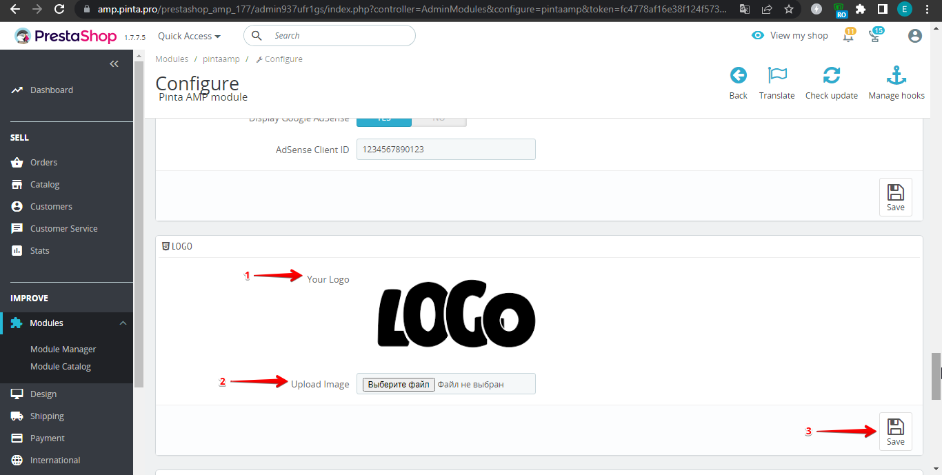Viewport: 942px width, 475px height.
Task: Focus the AdSense Client ID field
Action: click(445, 150)
